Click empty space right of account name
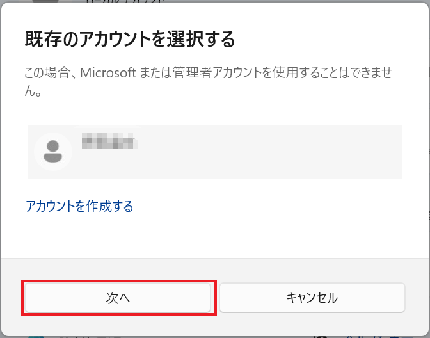The image size is (430, 338). click(x=269, y=152)
